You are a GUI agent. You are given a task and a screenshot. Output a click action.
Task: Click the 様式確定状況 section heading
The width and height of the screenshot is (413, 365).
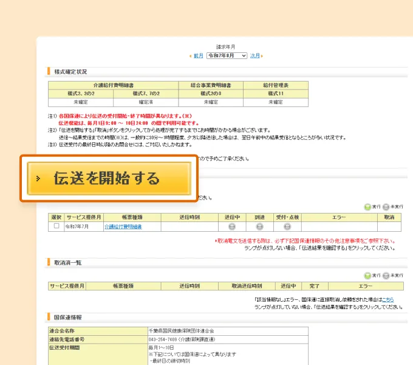click(70, 72)
